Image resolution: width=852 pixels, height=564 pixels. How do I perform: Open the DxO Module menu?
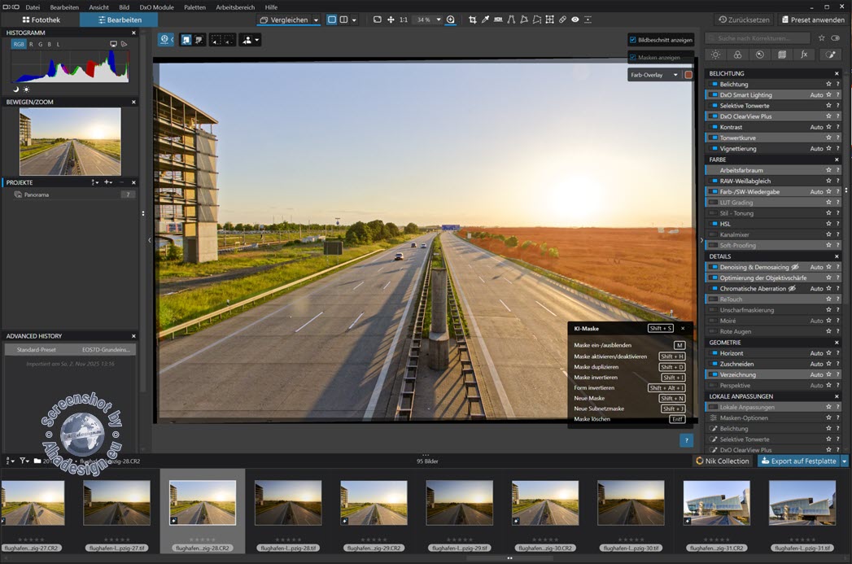tap(157, 7)
